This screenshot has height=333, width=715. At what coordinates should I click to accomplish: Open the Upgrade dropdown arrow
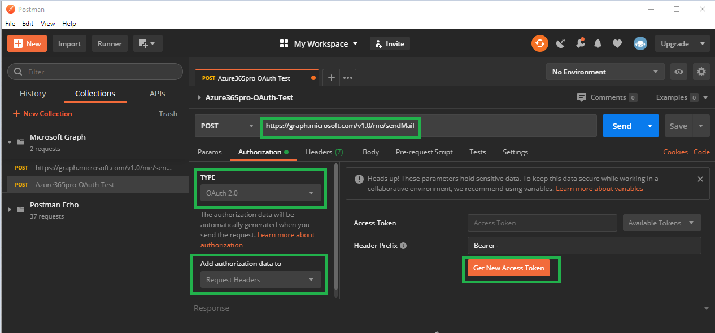[x=703, y=43]
